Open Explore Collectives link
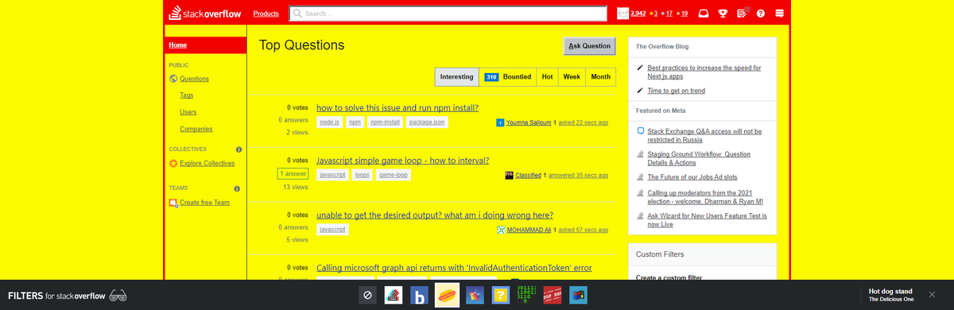Image resolution: width=954 pixels, height=310 pixels. (x=207, y=163)
